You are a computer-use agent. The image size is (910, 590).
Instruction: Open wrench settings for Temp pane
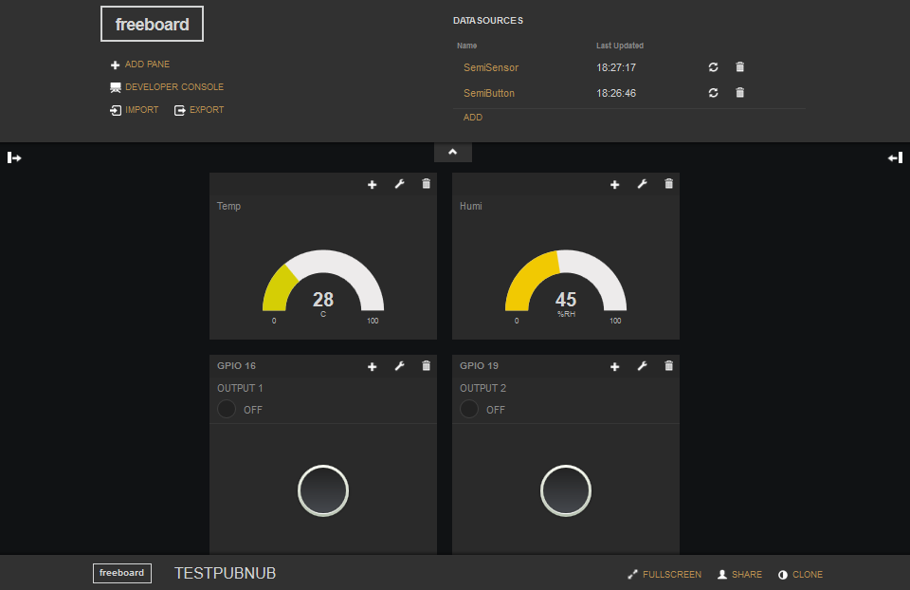(x=399, y=184)
